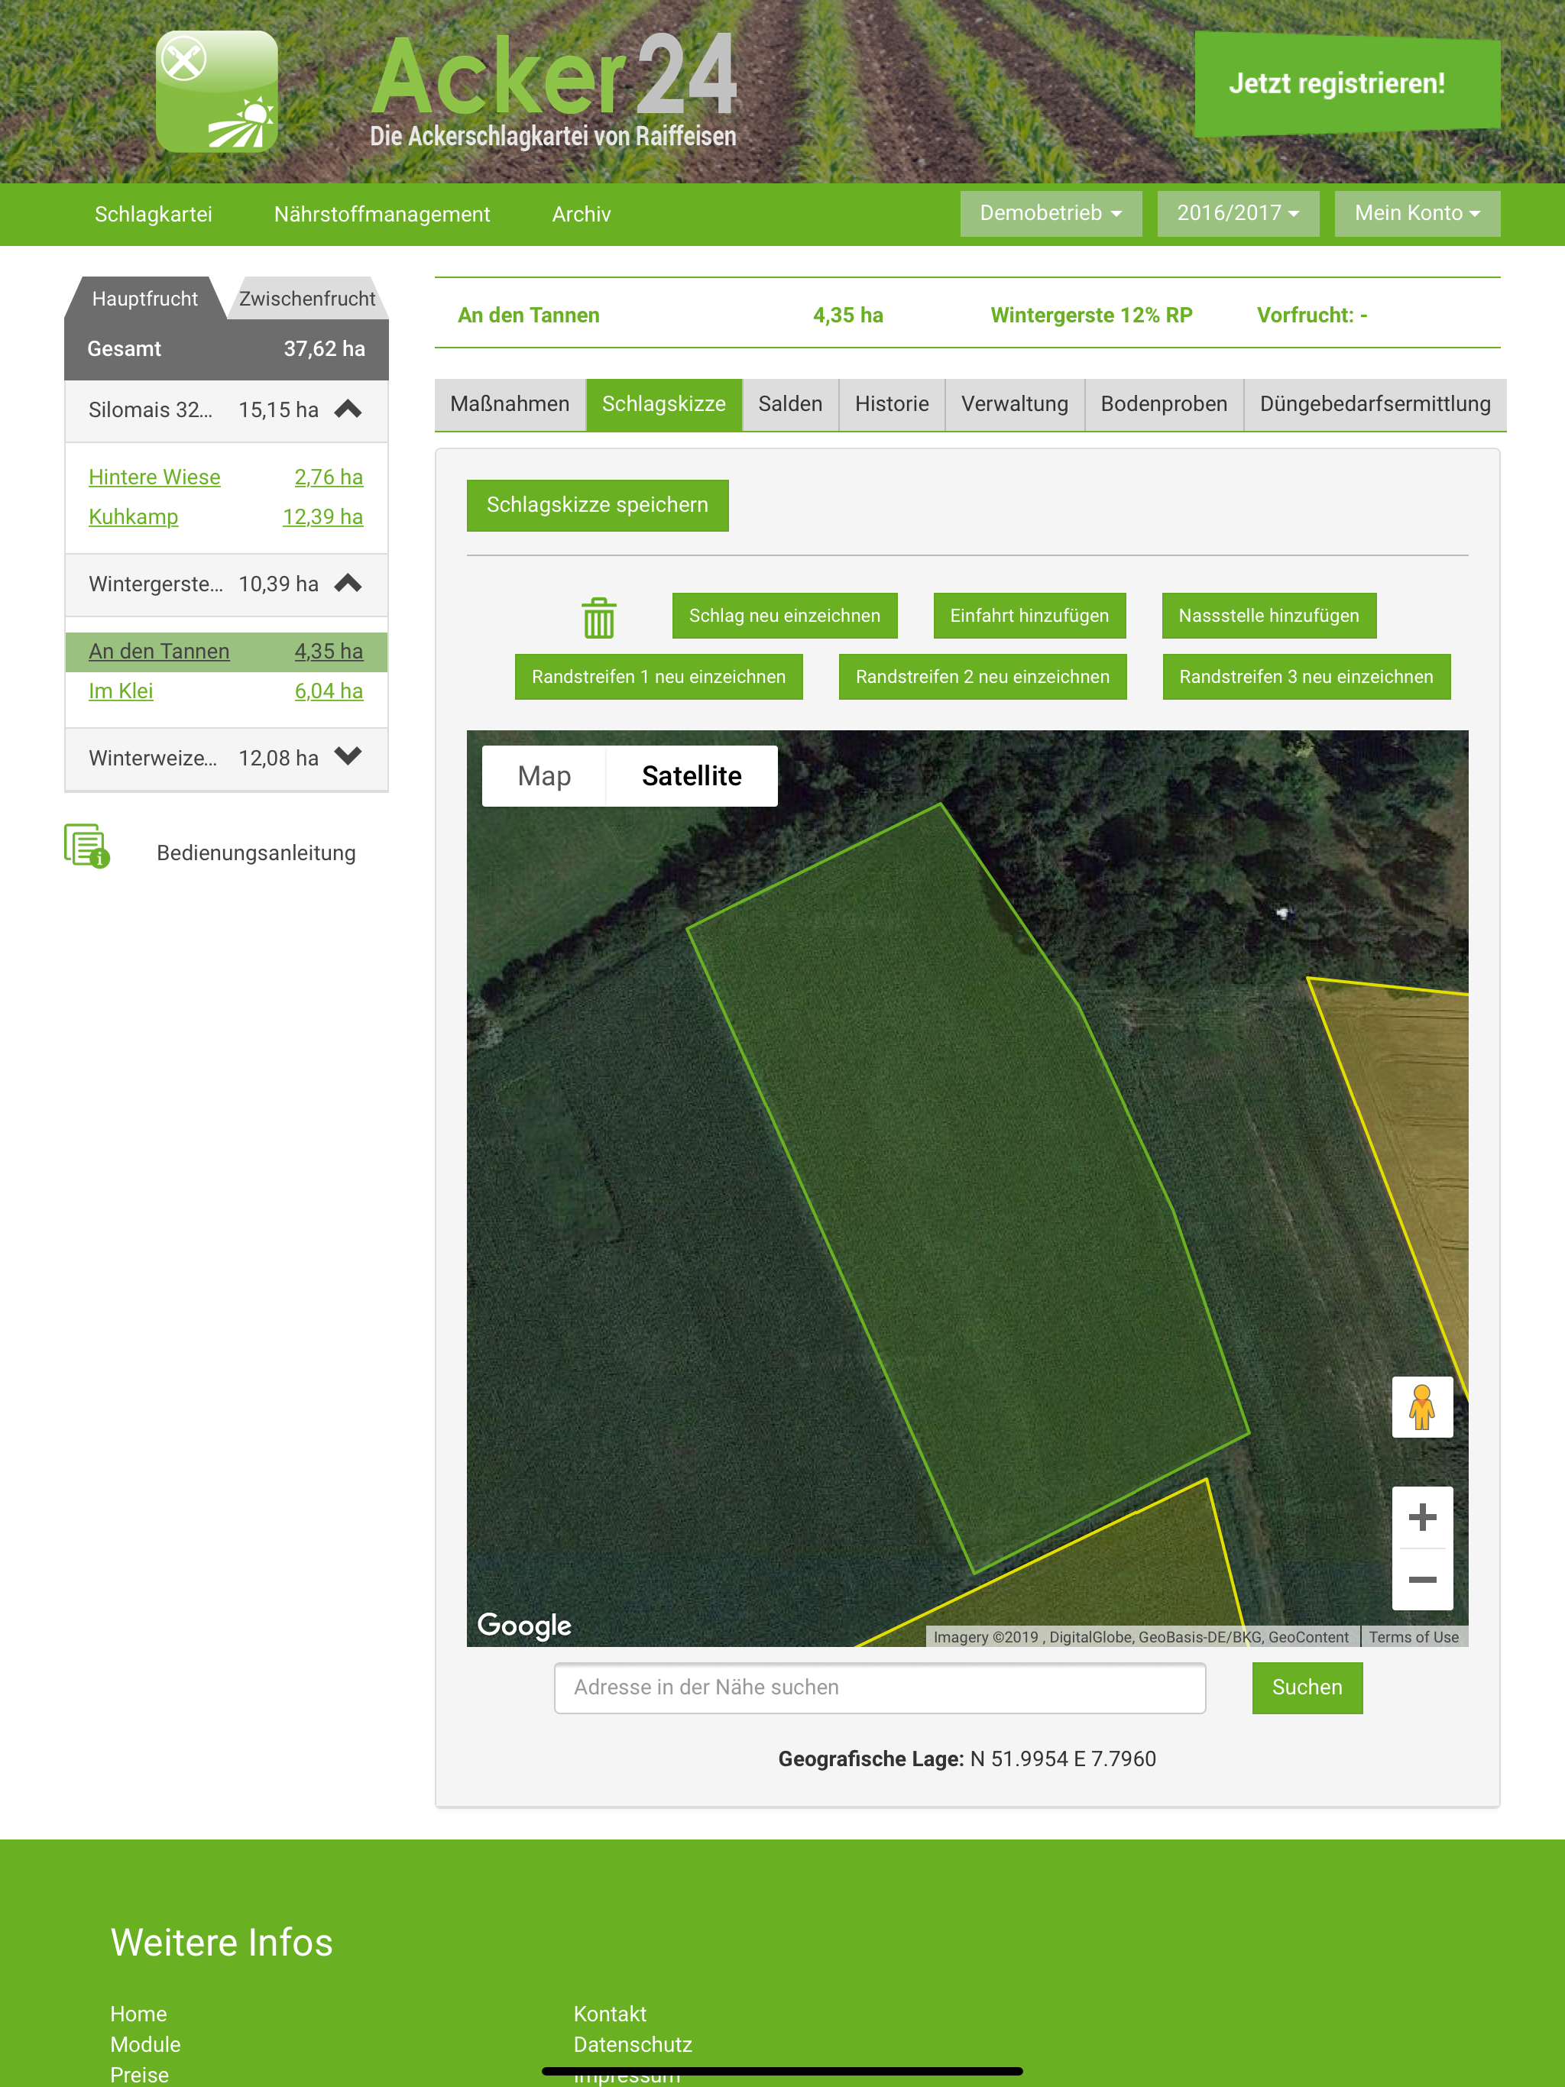Select Satellite map view

click(x=691, y=775)
